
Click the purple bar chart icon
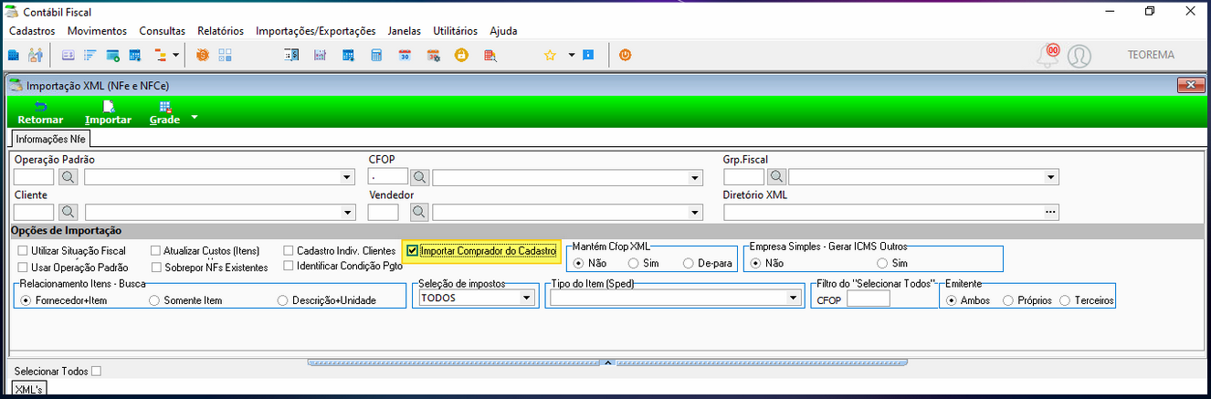[x=320, y=55]
